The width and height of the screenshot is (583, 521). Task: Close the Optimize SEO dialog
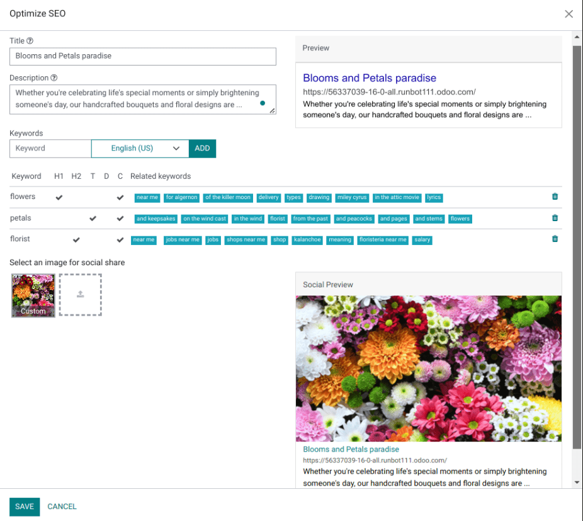coord(569,13)
